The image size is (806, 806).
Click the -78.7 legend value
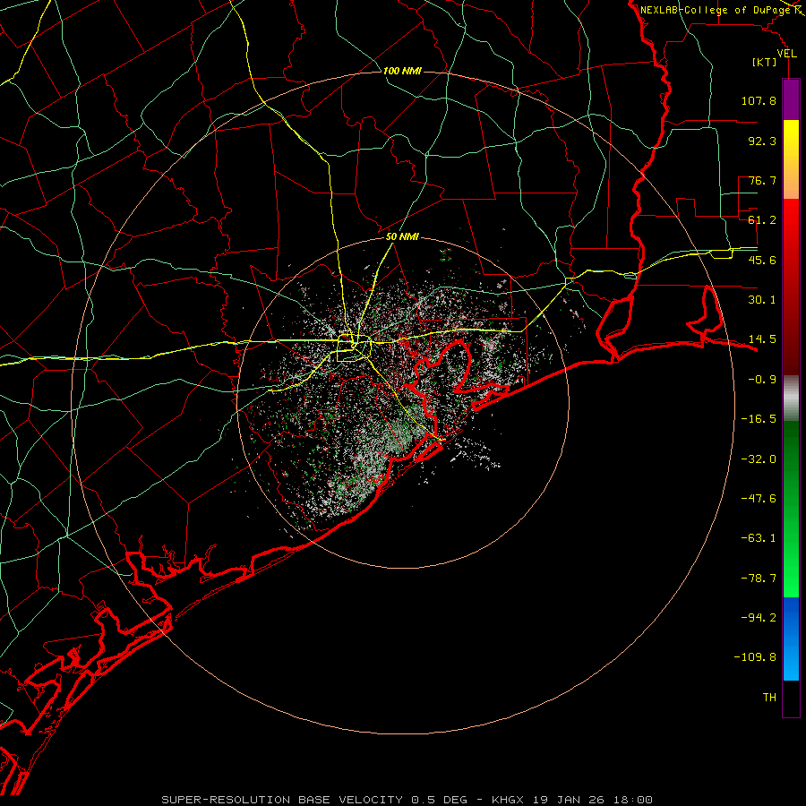point(759,579)
